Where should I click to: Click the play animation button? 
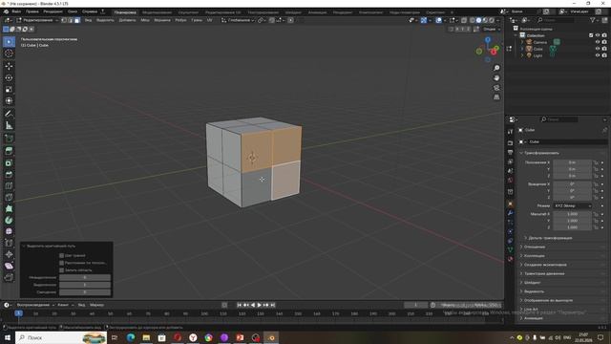259,305
